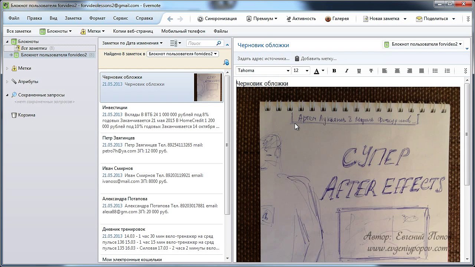The width and height of the screenshot is (475, 267).
Task: Align text to the left
Action: (x=384, y=71)
